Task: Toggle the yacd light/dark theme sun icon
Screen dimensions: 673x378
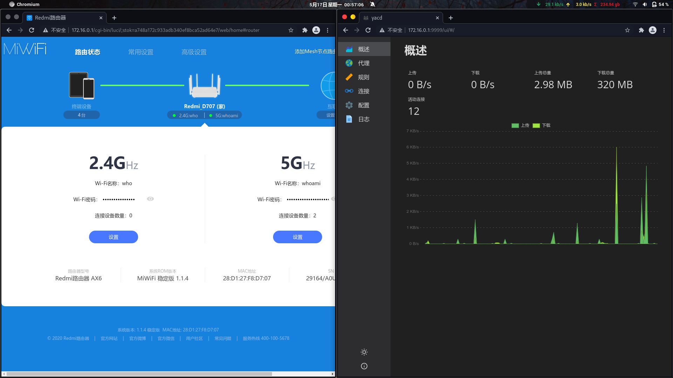Action: [x=364, y=352]
